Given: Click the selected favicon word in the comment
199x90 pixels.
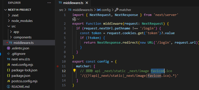Looking at the screenshot, I should 158,71.
